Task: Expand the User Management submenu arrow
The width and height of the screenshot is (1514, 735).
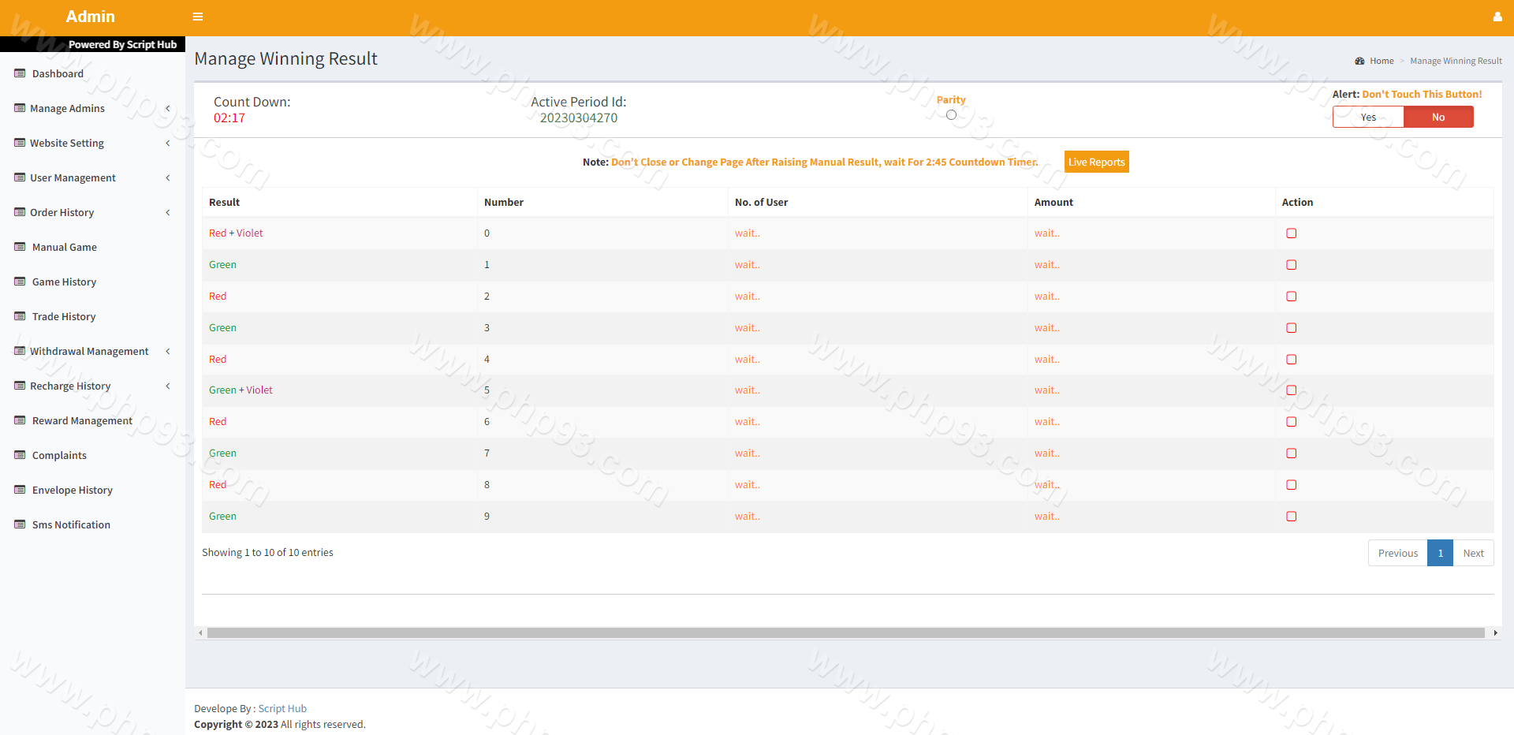Action: [x=167, y=177]
